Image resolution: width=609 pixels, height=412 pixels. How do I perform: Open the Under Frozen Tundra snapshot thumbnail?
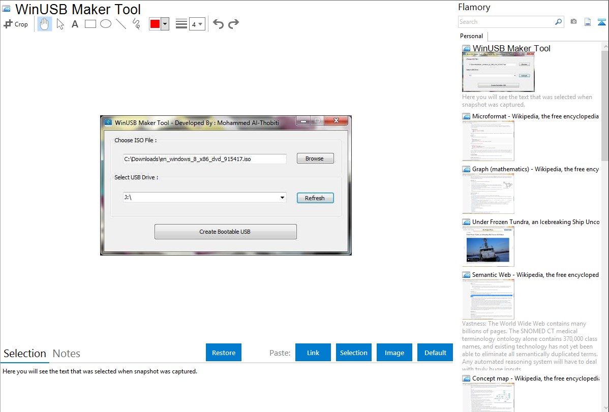tap(488, 246)
